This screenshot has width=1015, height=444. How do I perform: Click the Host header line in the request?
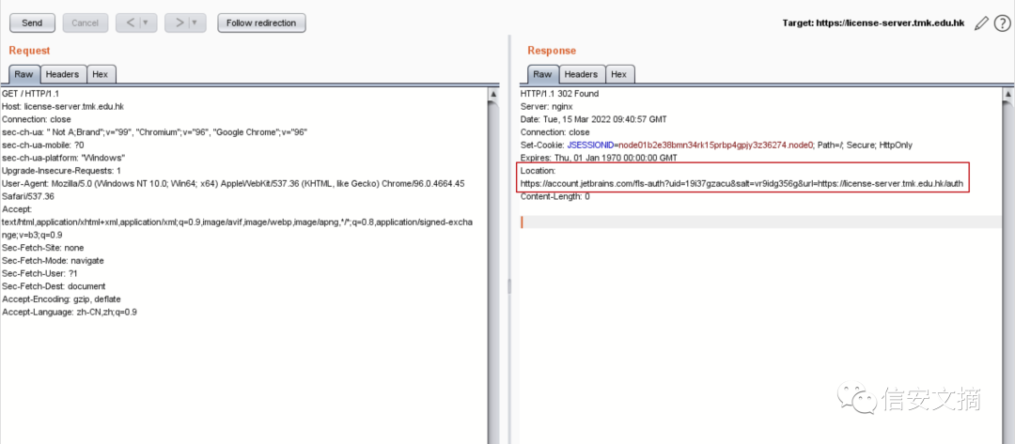[x=61, y=107]
